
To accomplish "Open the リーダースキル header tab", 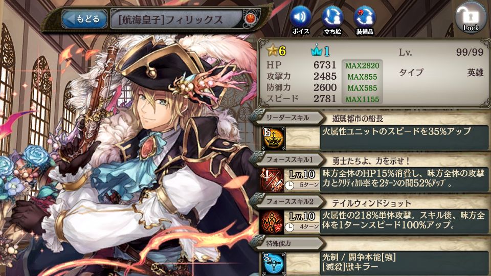I will click(x=288, y=118).
